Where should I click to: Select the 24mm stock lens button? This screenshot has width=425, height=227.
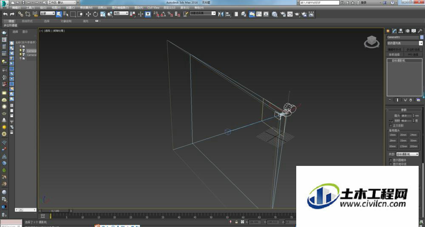tap(414, 135)
